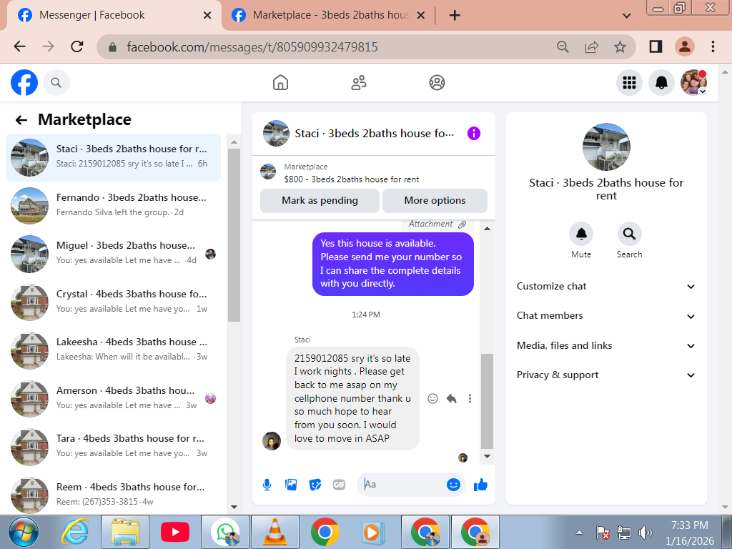The image size is (732, 549).
Task: Launch Internet Explorer from taskbar
Action: tap(76, 532)
